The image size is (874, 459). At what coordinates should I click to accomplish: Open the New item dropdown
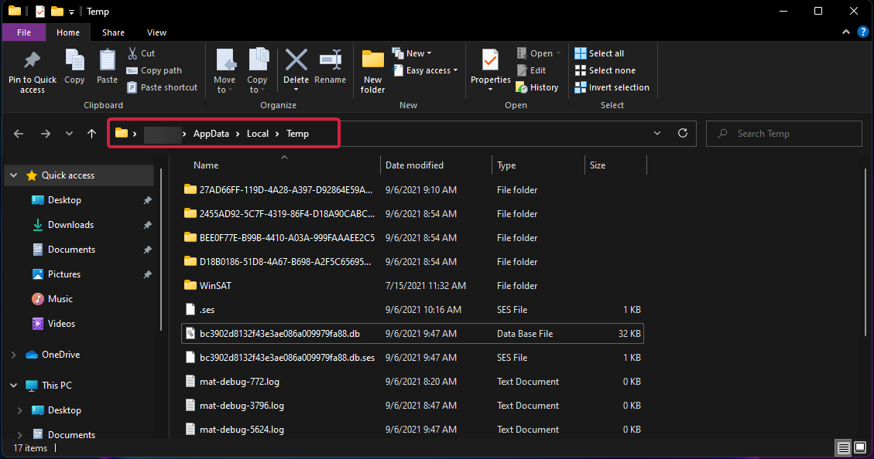412,53
